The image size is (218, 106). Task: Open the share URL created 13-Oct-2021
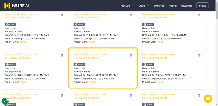159,16
